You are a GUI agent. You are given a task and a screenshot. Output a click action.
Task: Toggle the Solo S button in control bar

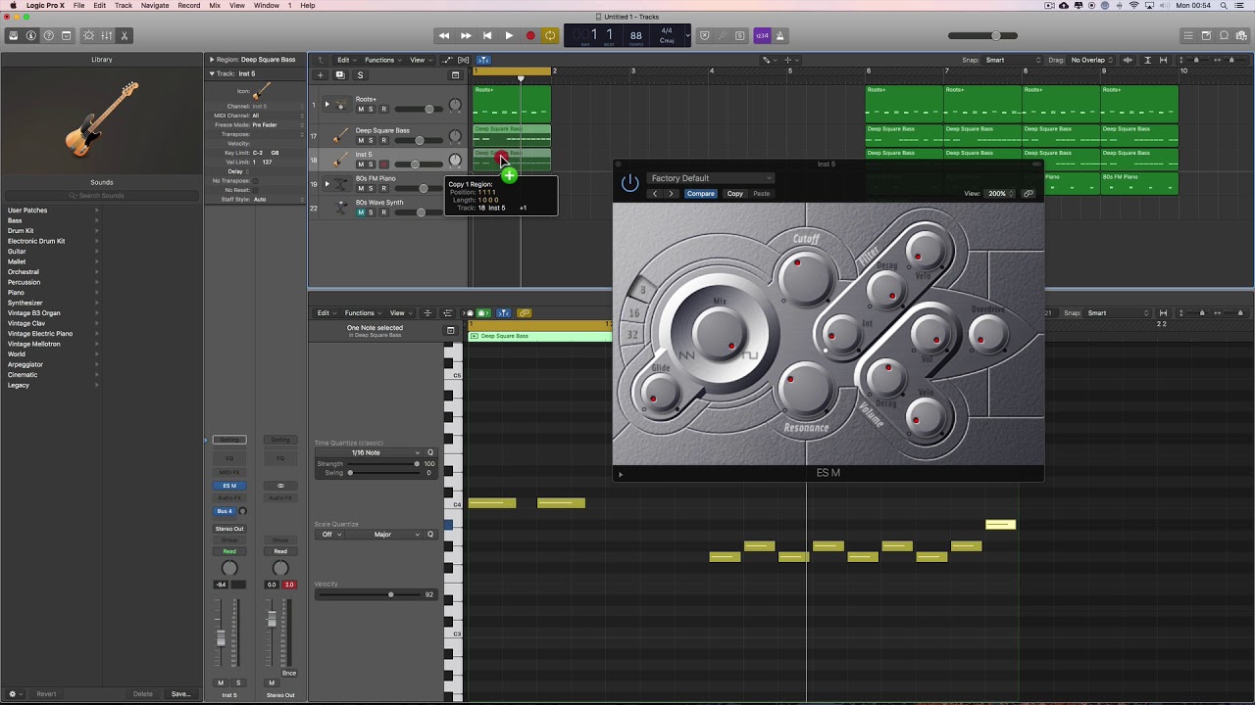click(740, 36)
